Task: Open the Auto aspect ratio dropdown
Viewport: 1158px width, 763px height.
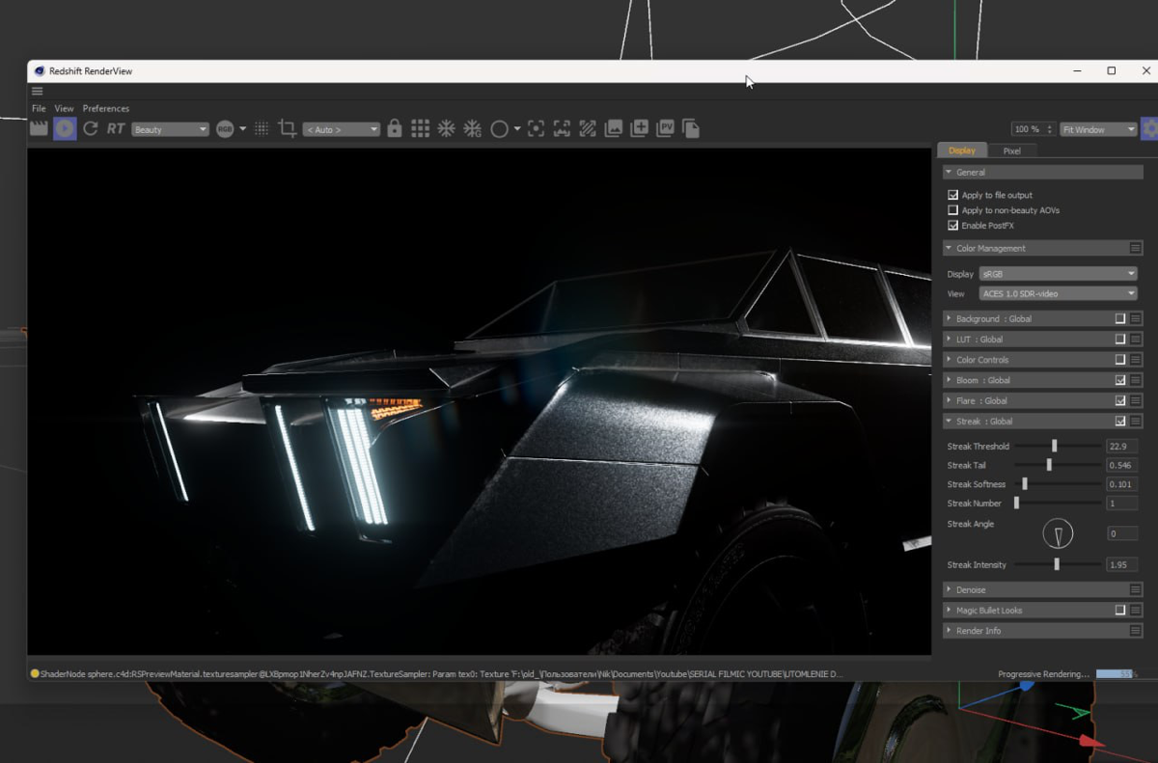Action: (x=342, y=129)
